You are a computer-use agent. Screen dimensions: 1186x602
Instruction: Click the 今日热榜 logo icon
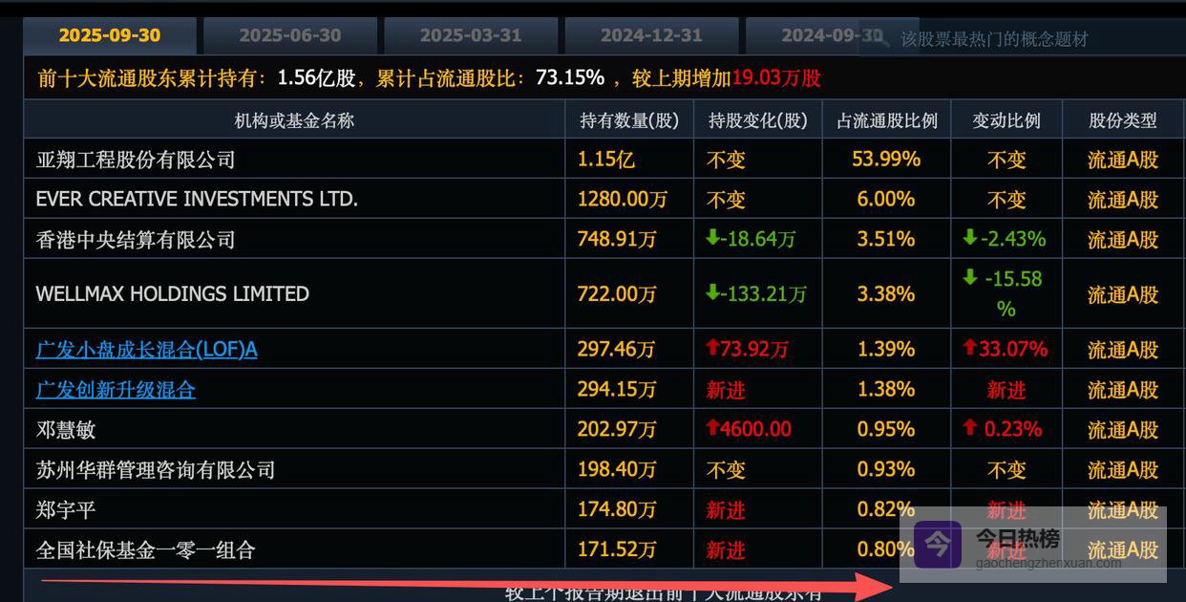(x=937, y=545)
